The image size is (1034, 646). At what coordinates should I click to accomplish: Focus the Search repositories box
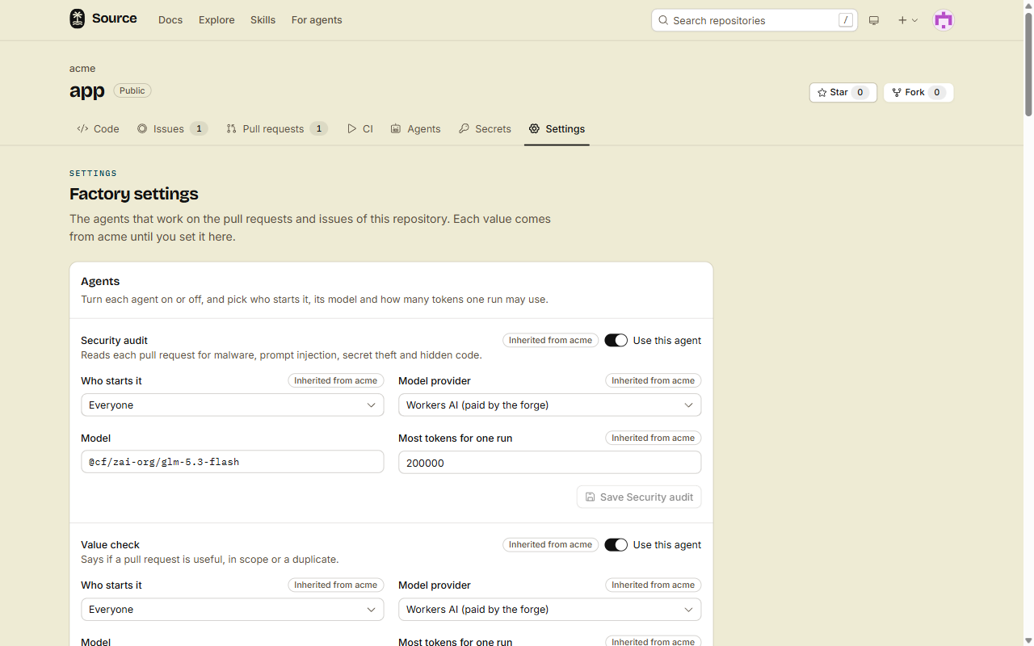[754, 20]
